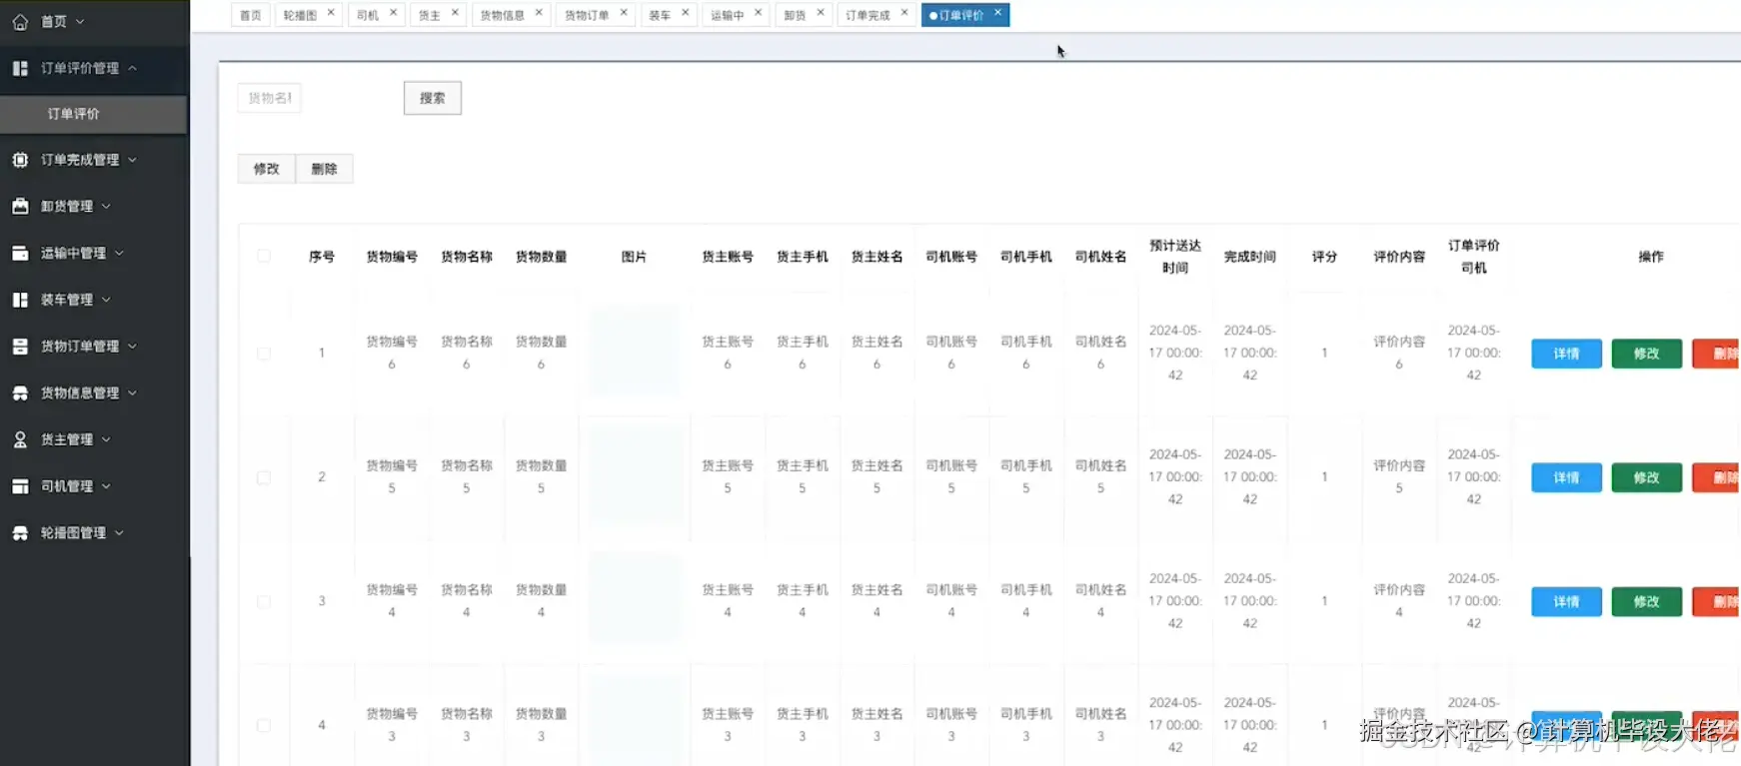Open 详情 for row 3
The width and height of the screenshot is (1741, 766).
click(x=1566, y=601)
